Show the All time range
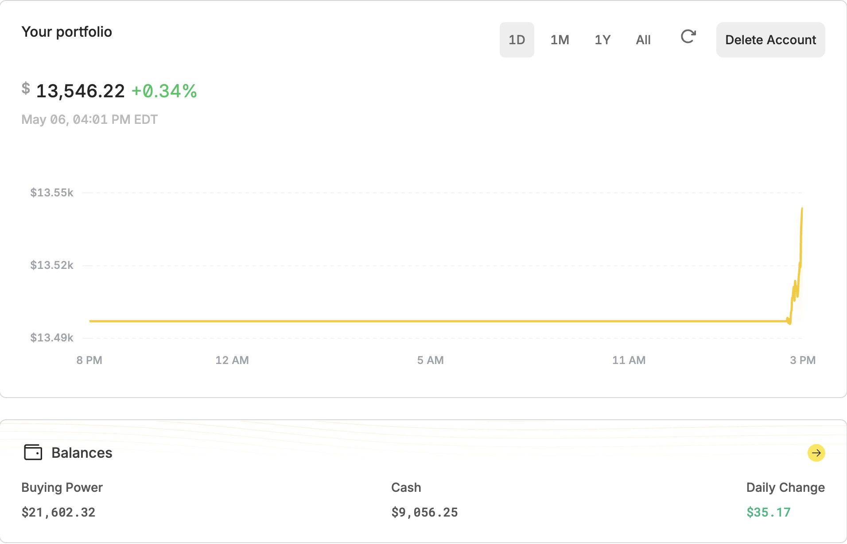Image resolution: width=847 pixels, height=544 pixels. point(643,40)
